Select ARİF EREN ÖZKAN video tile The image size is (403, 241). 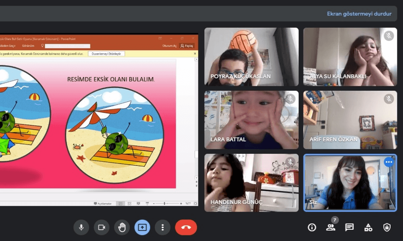coord(350,120)
